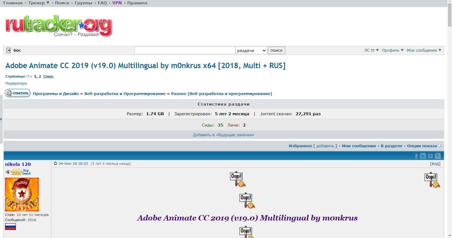Click the поиск search button
Image resolution: width=452 pixels, height=238 pixels.
[277, 50]
